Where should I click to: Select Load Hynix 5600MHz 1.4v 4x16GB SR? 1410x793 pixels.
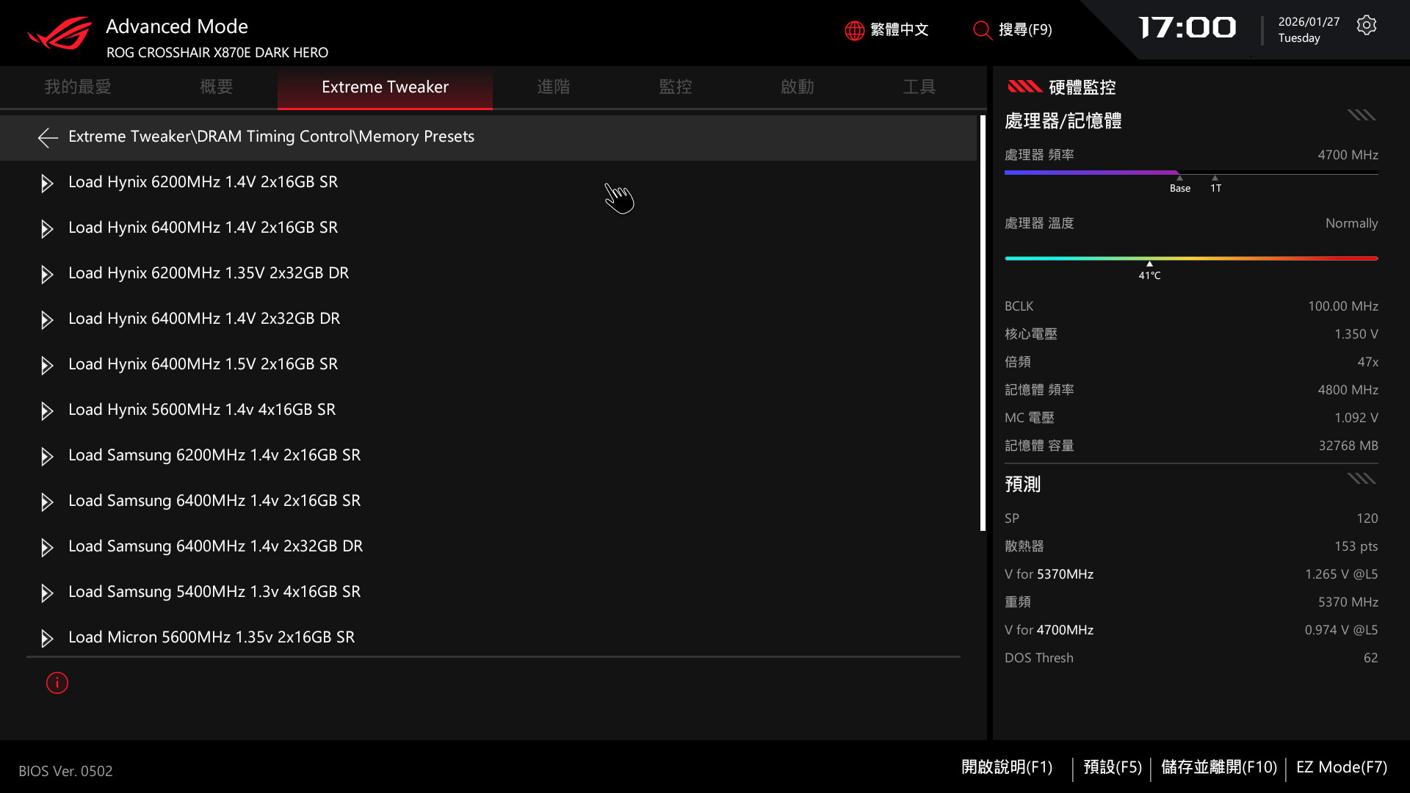[202, 410]
